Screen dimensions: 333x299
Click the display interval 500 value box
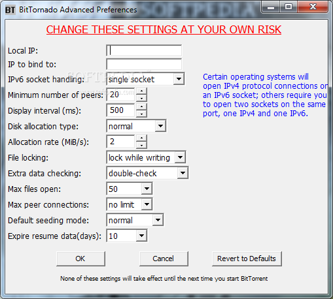pyautogui.click(x=120, y=110)
